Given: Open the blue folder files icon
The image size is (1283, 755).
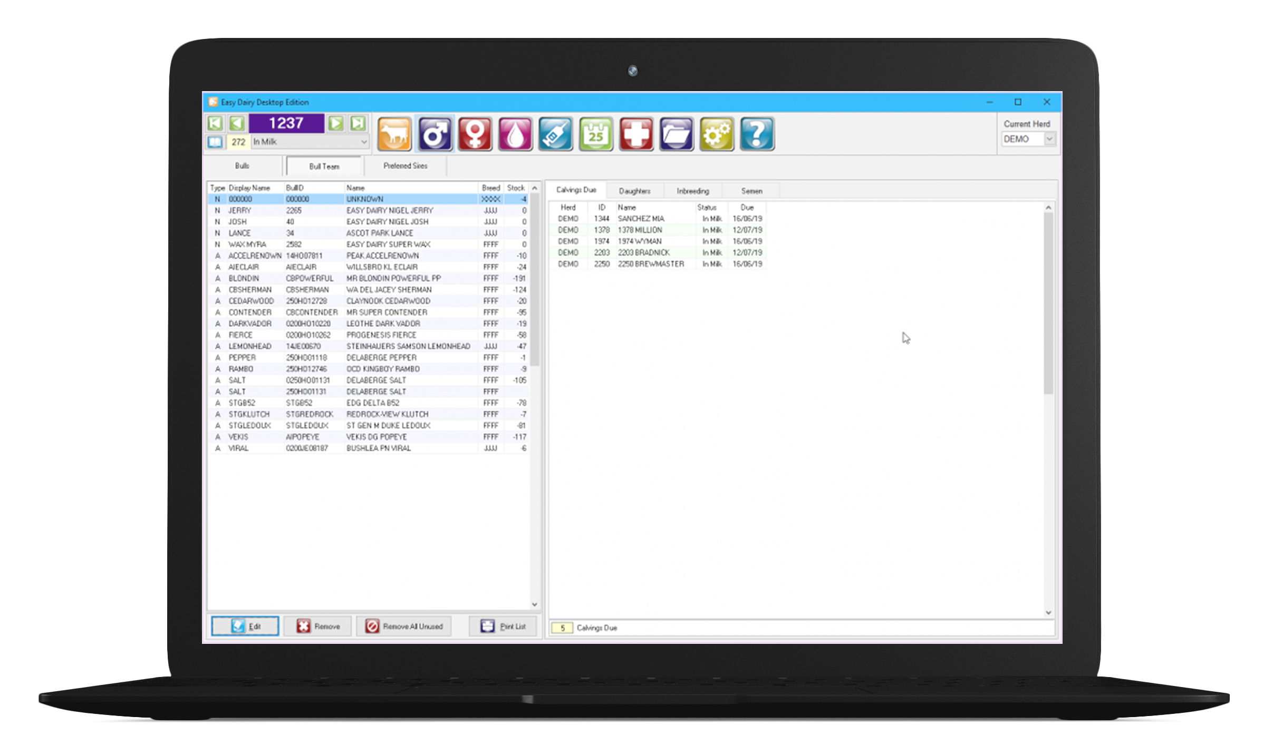Looking at the screenshot, I should (676, 134).
